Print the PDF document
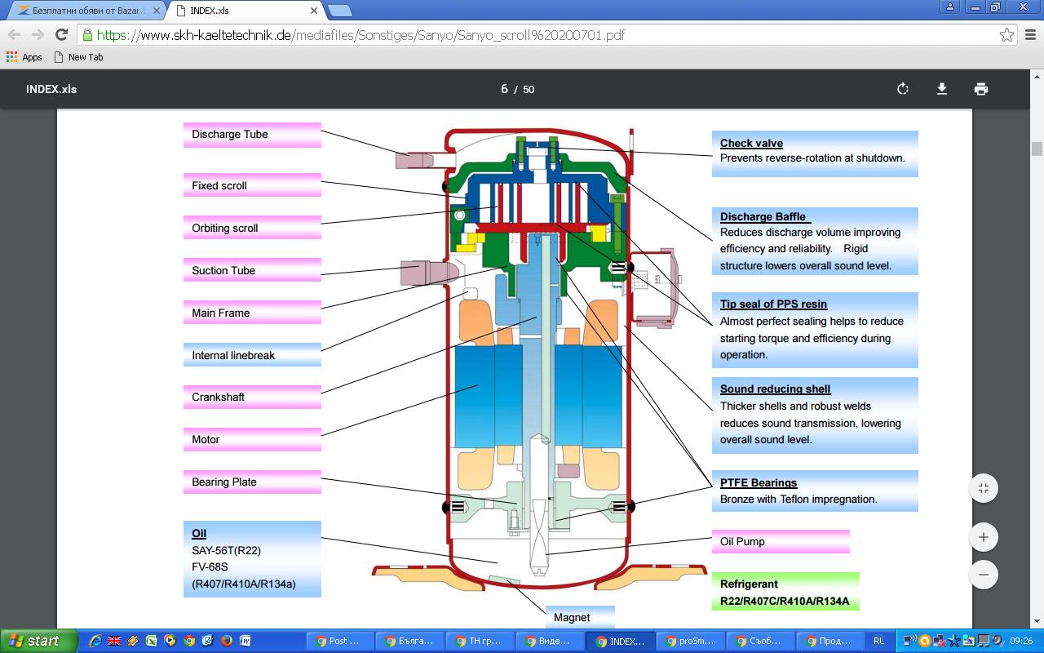 click(x=981, y=89)
